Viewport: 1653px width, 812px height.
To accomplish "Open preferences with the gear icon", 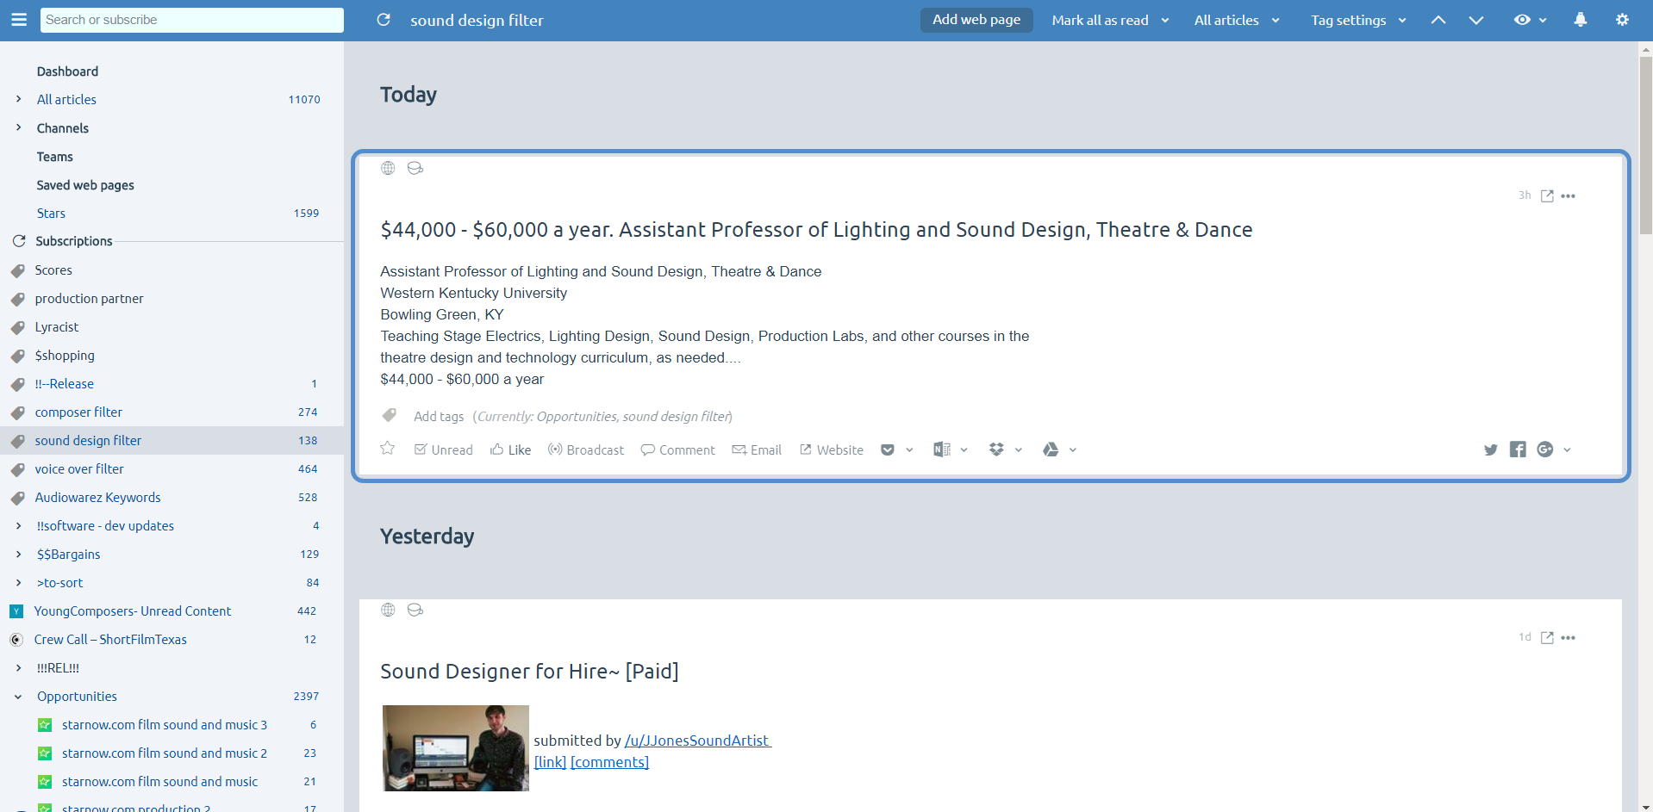I will click(x=1623, y=19).
